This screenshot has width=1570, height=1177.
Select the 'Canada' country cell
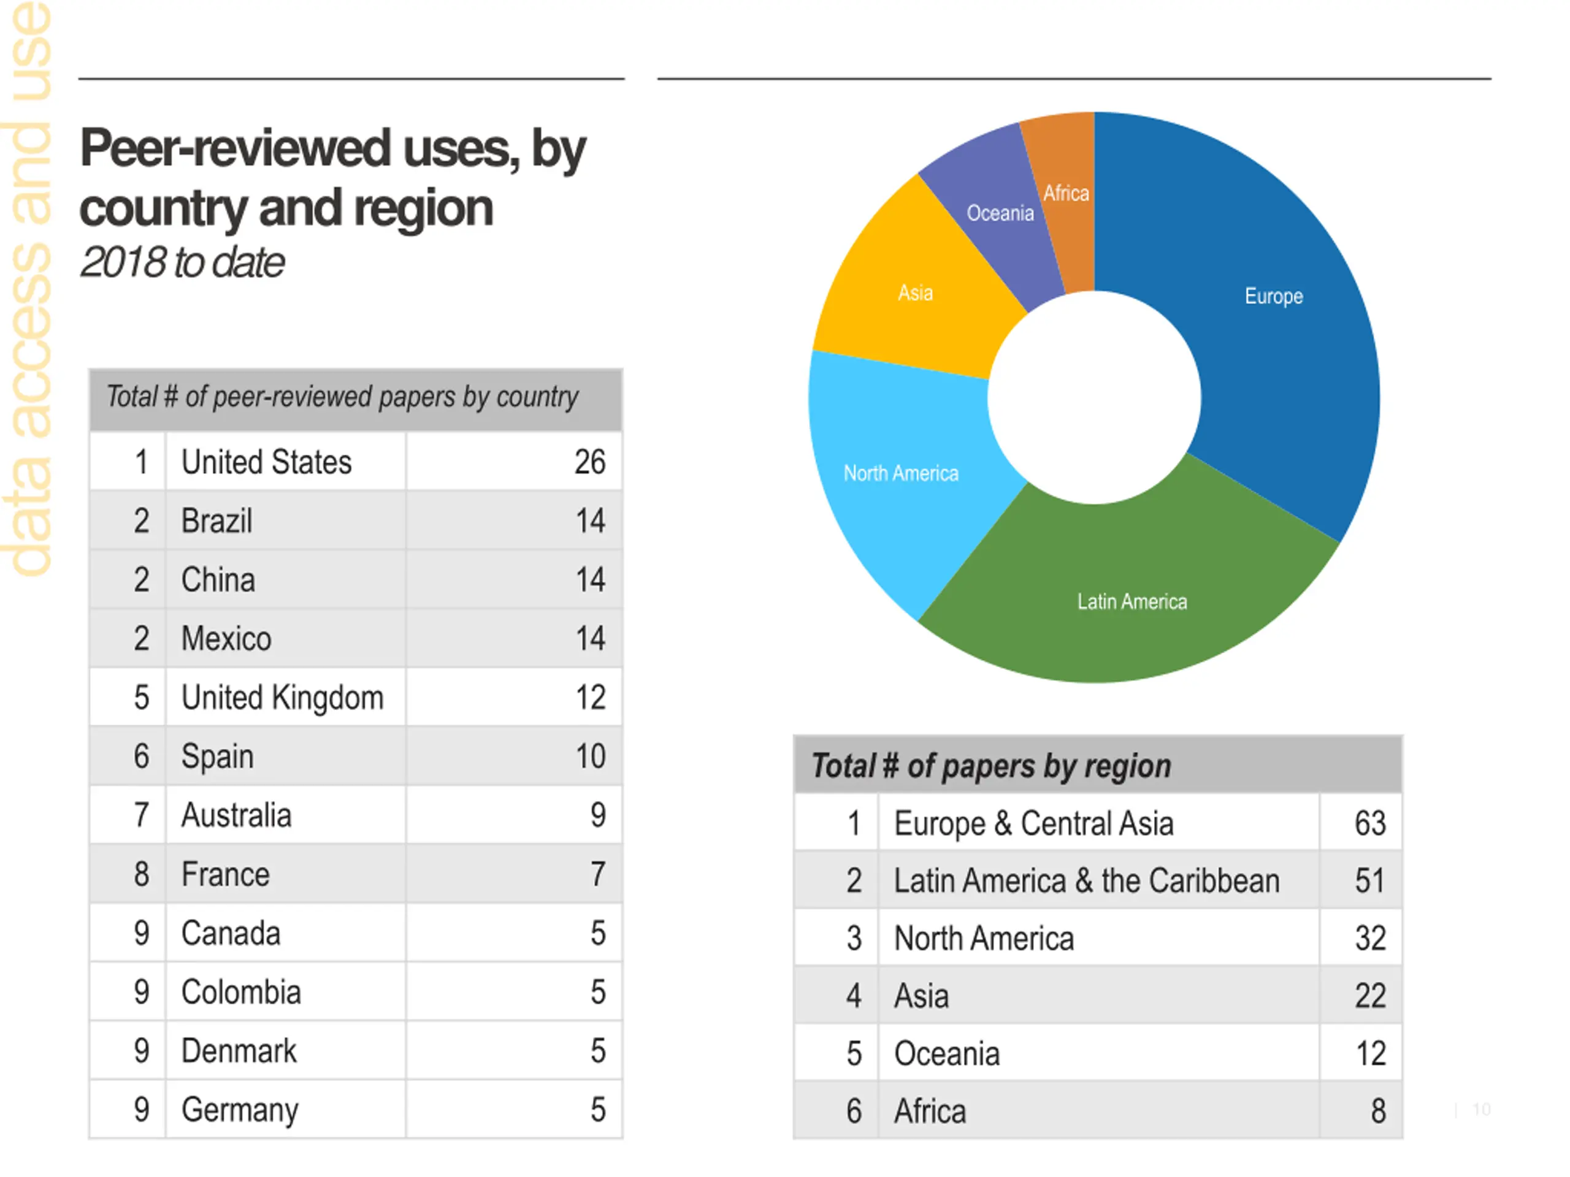pyautogui.click(x=286, y=933)
